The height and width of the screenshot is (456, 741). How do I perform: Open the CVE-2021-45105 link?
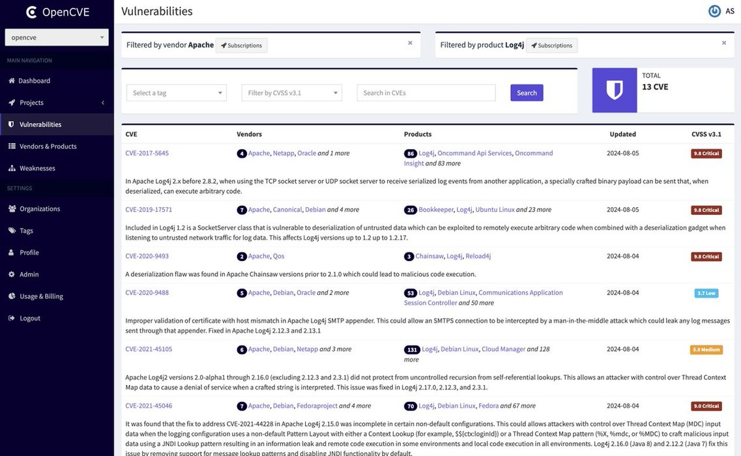click(x=149, y=349)
